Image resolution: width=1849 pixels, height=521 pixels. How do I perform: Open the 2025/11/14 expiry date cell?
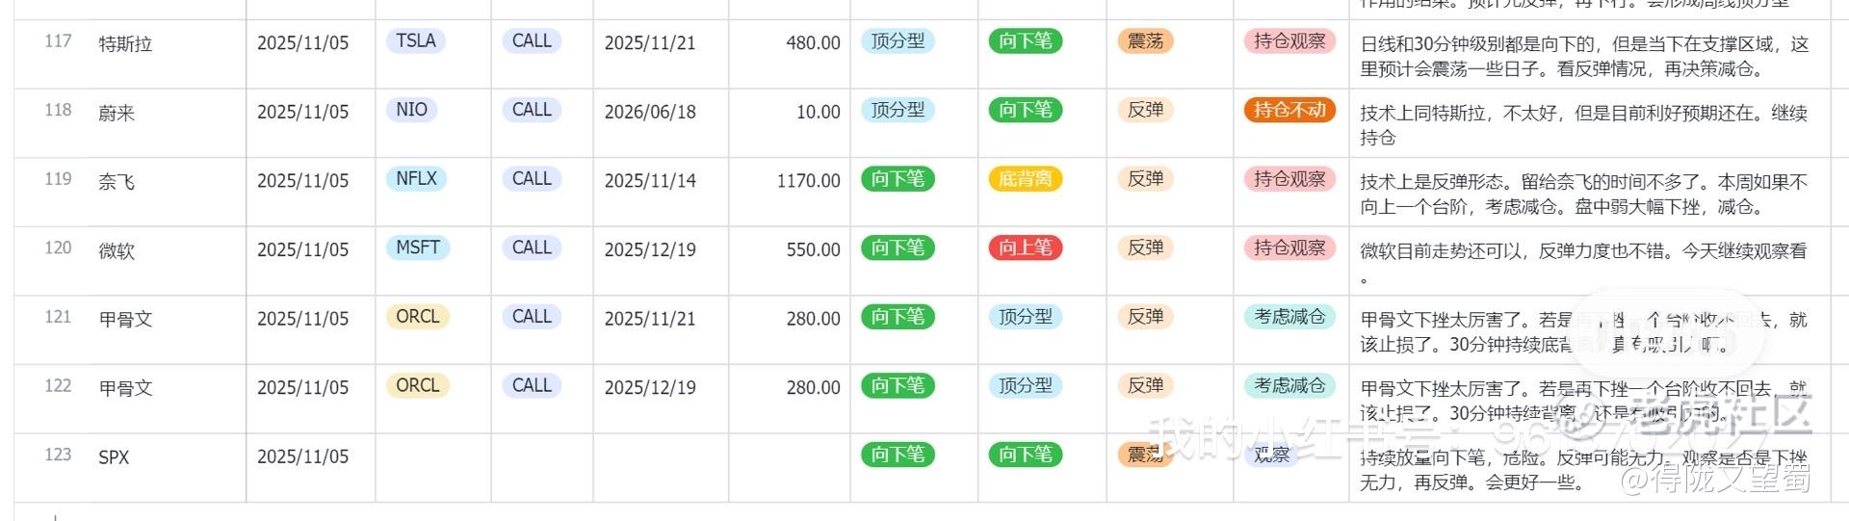click(650, 181)
